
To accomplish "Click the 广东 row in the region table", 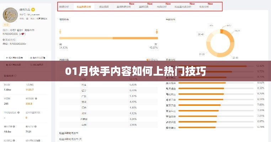I will 108,96.
